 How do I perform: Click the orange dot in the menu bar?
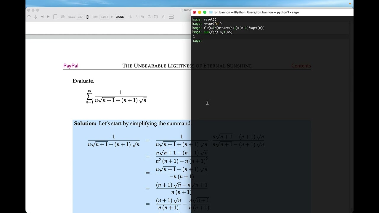click(x=350, y=4)
